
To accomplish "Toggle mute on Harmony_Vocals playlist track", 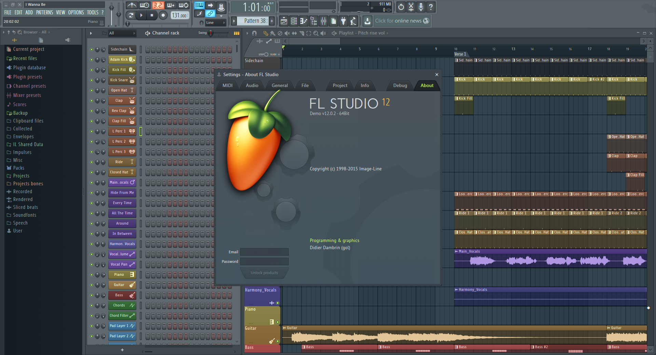I will pyautogui.click(x=277, y=303).
